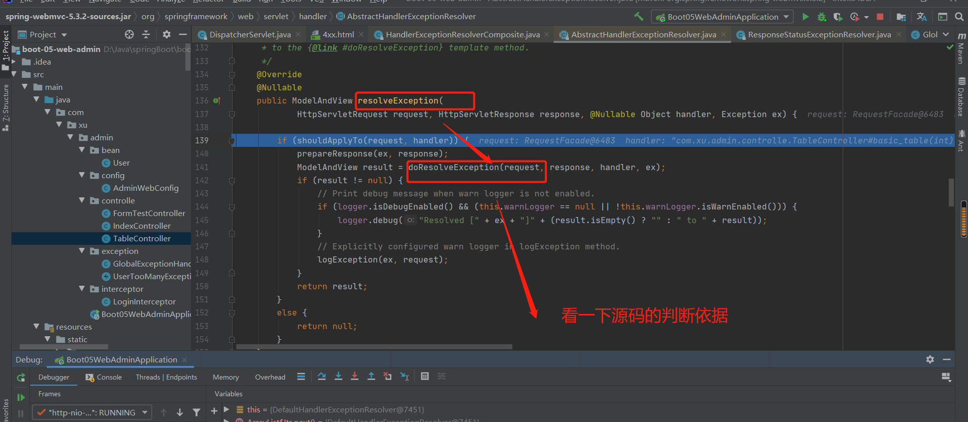The width and height of the screenshot is (968, 422).
Task: Restore layout icon in debug panel
Action: (x=946, y=377)
